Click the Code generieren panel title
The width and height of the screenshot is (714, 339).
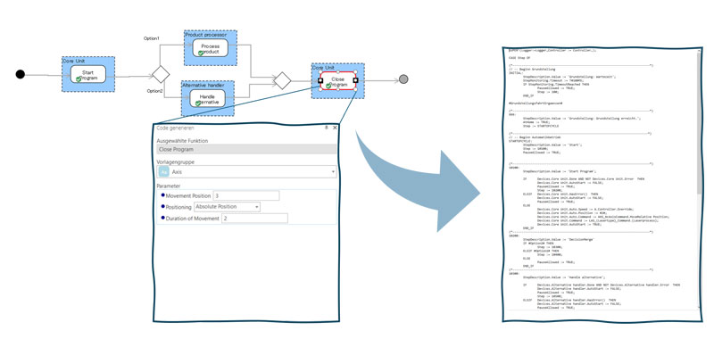[175, 128]
